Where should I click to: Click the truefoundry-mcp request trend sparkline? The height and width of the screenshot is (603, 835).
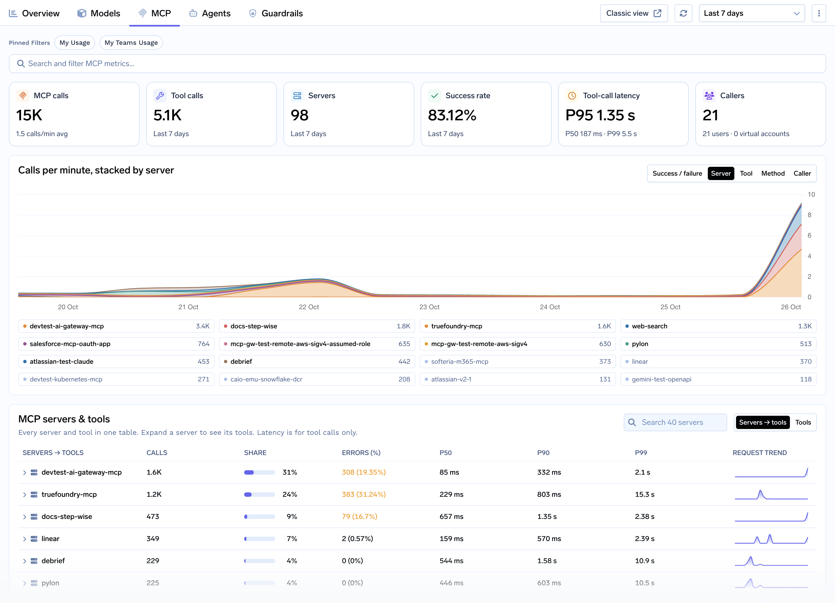tap(771, 494)
